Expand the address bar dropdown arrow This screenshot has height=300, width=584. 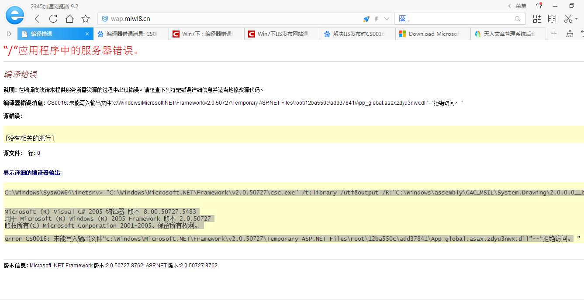pos(387,19)
